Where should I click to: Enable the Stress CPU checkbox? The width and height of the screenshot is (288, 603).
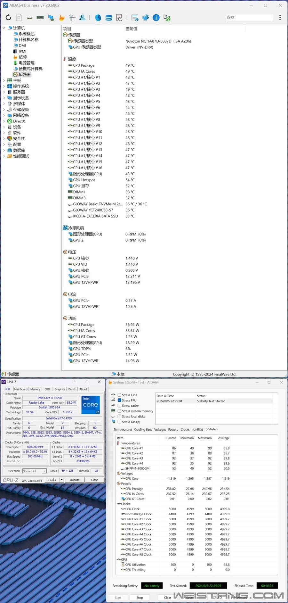point(119,395)
